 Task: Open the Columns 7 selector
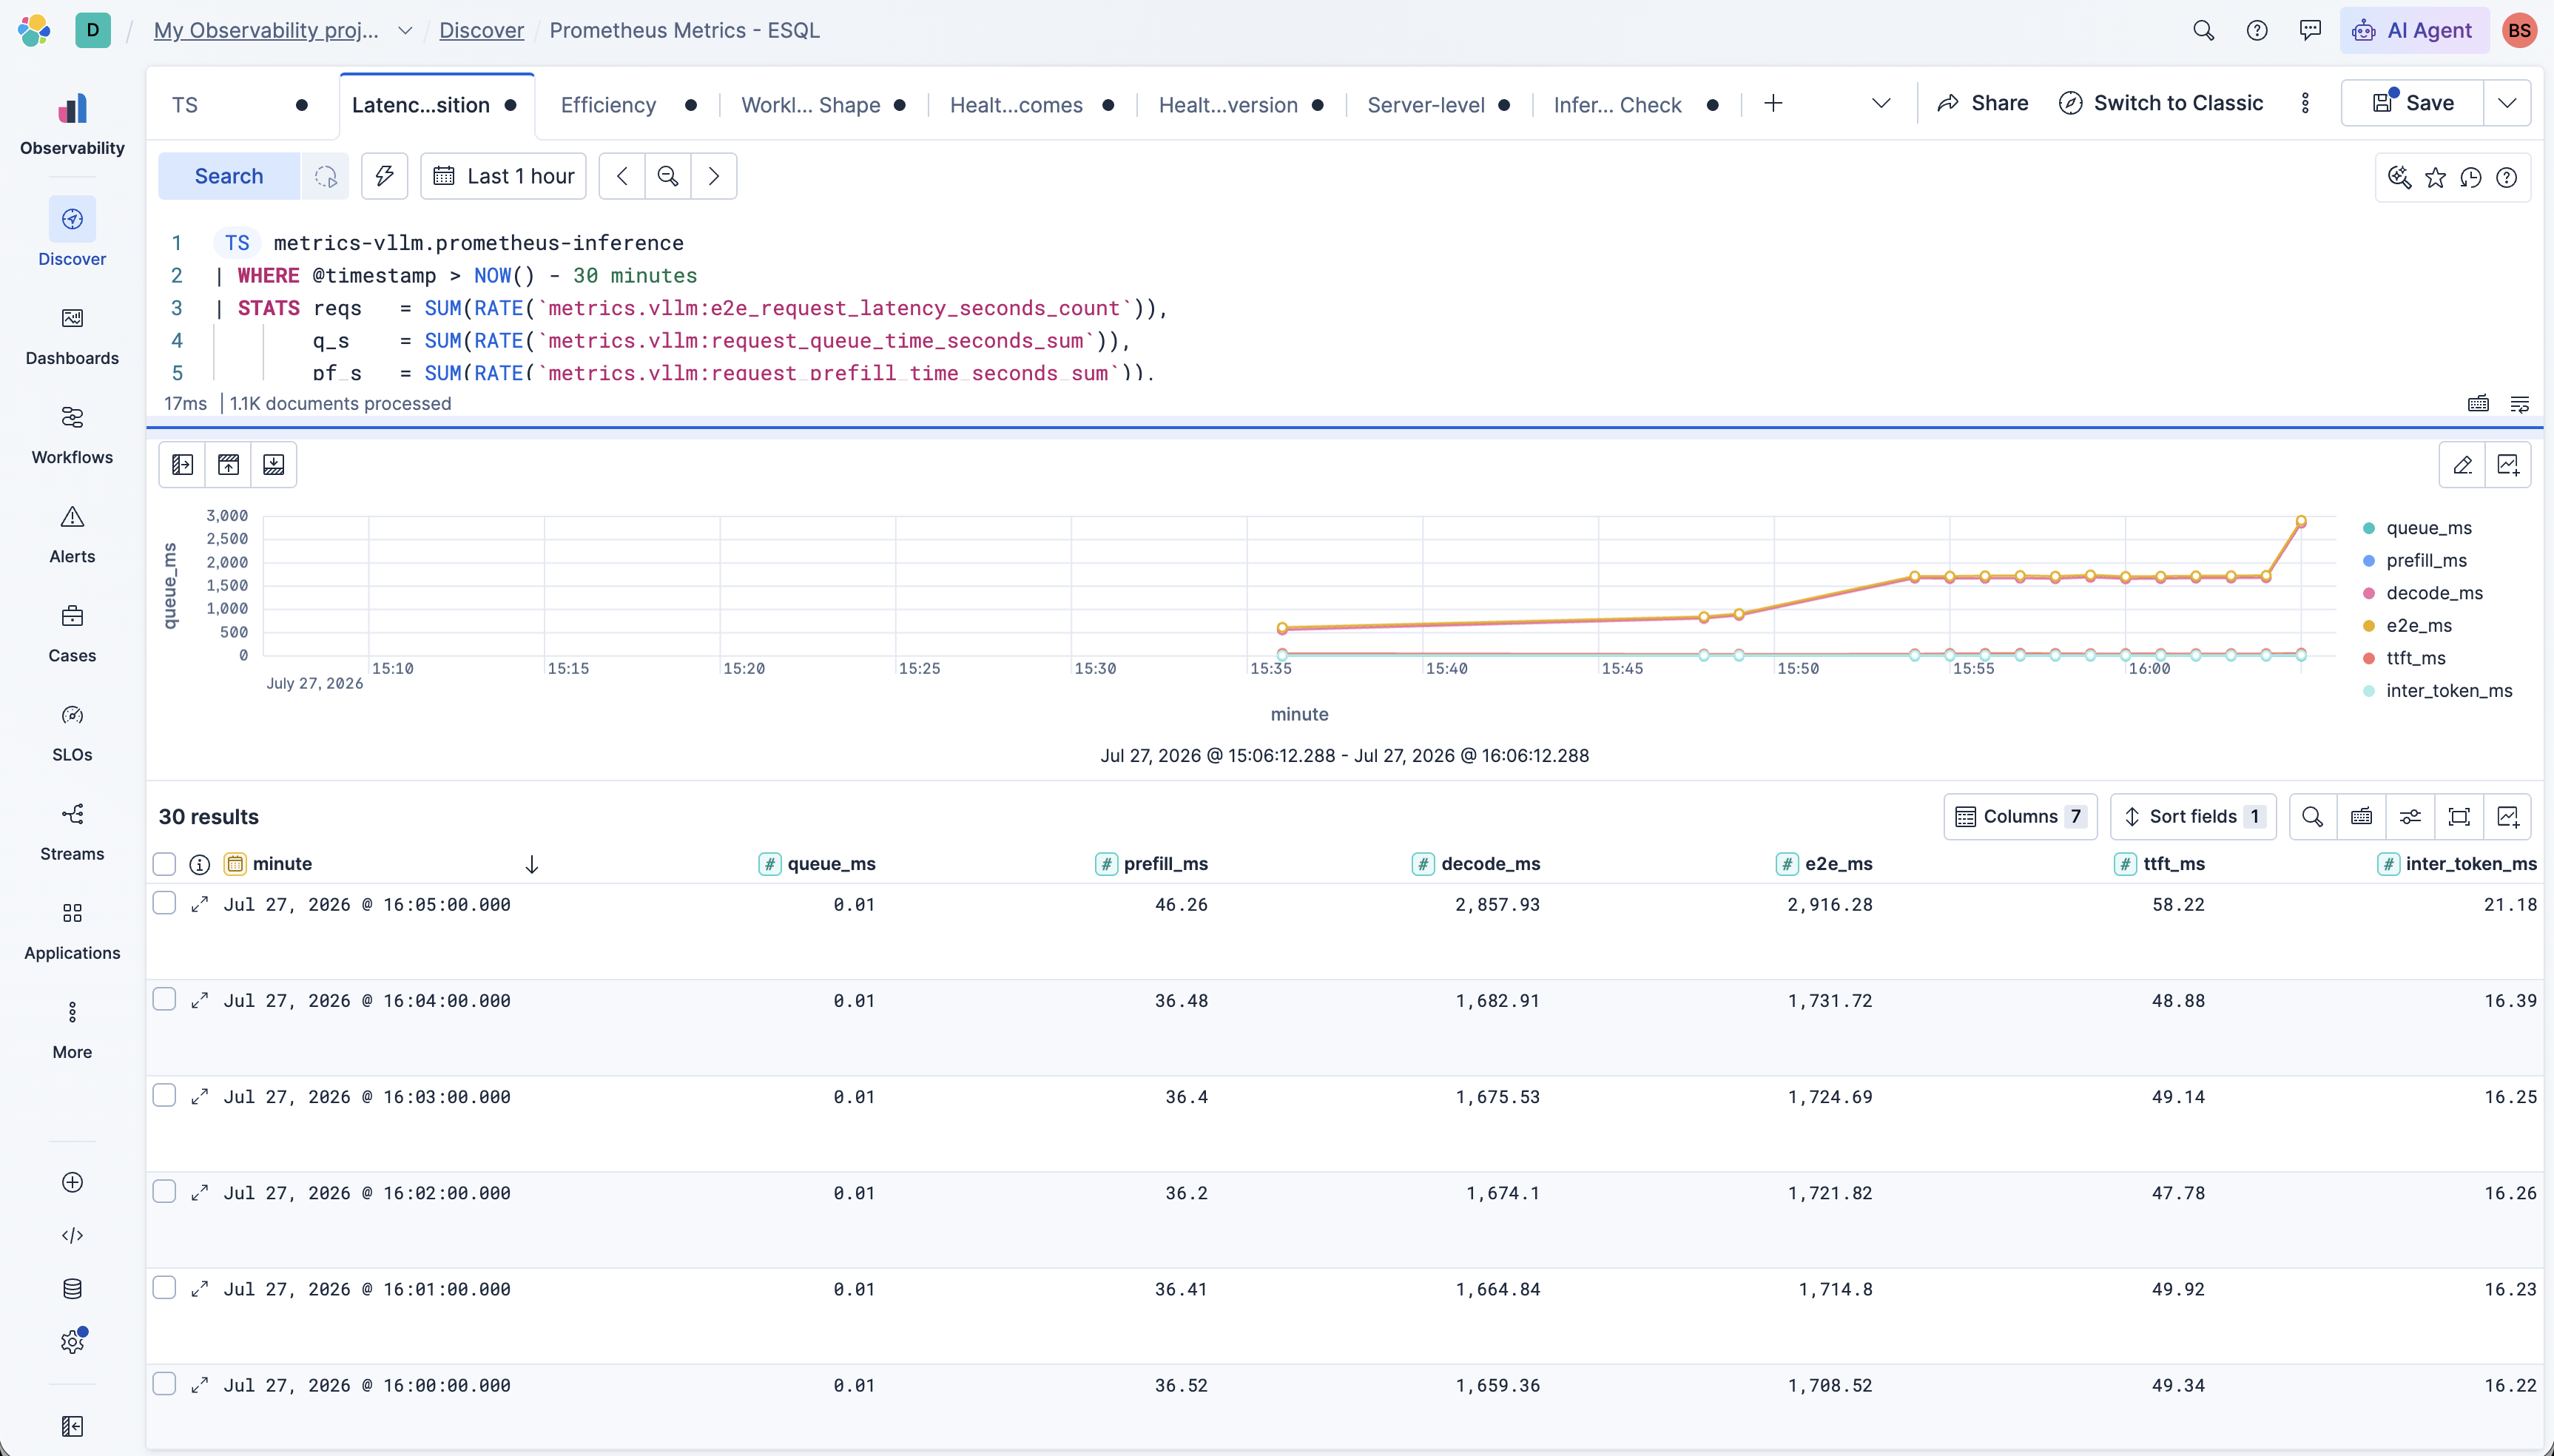coord(2020,816)
